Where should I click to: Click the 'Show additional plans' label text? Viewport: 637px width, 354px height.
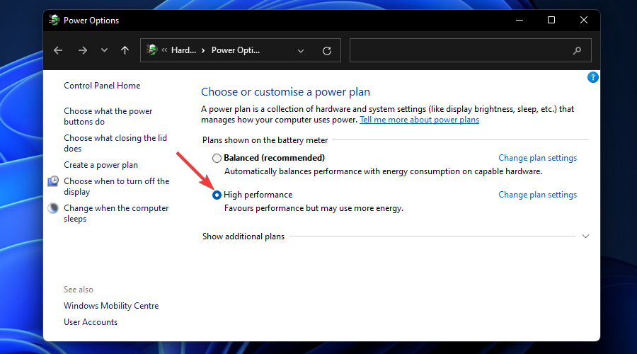click(x=243, y=236)
